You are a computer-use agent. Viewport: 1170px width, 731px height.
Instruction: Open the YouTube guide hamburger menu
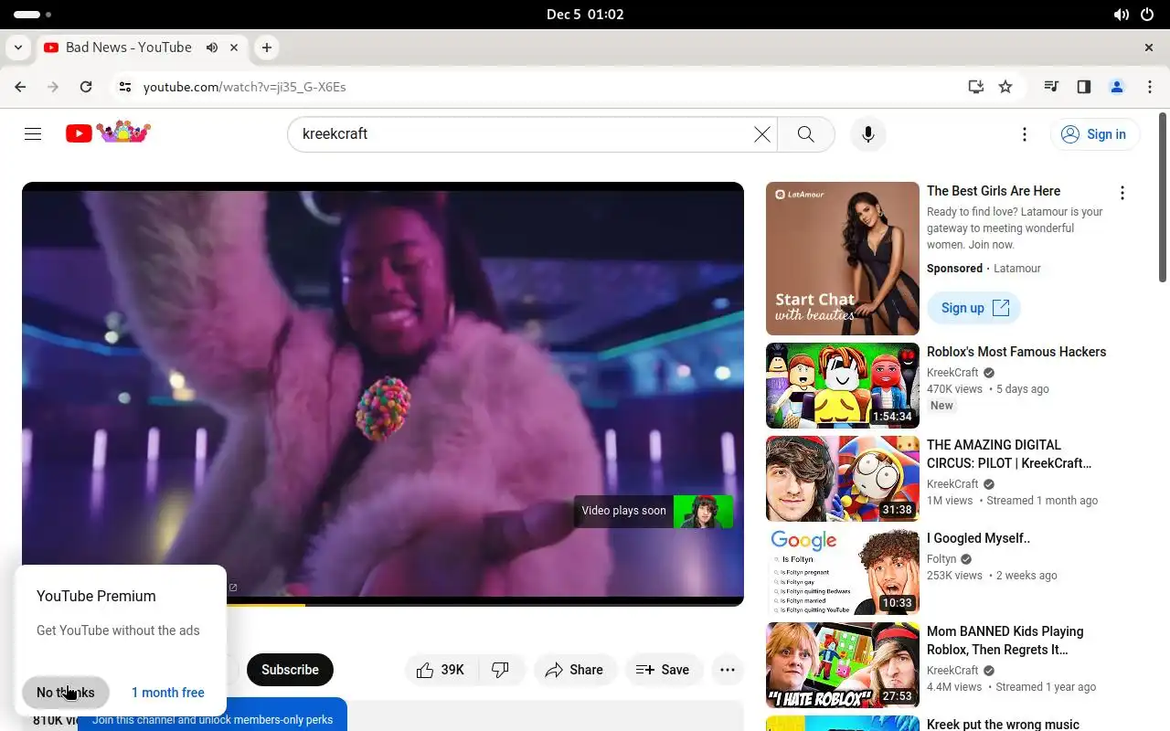tap(33, 134)
